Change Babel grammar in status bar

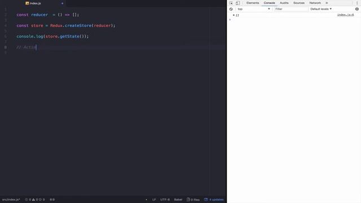pyautogui.click(x=178, y=200)
